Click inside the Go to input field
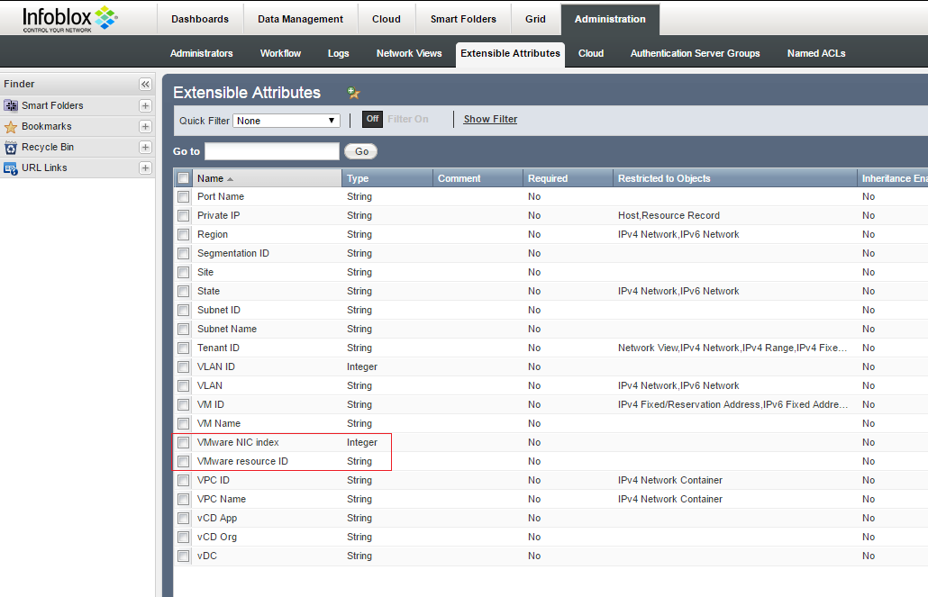The width and height of the screenshot is (928, 597). (x=270, y=150)
